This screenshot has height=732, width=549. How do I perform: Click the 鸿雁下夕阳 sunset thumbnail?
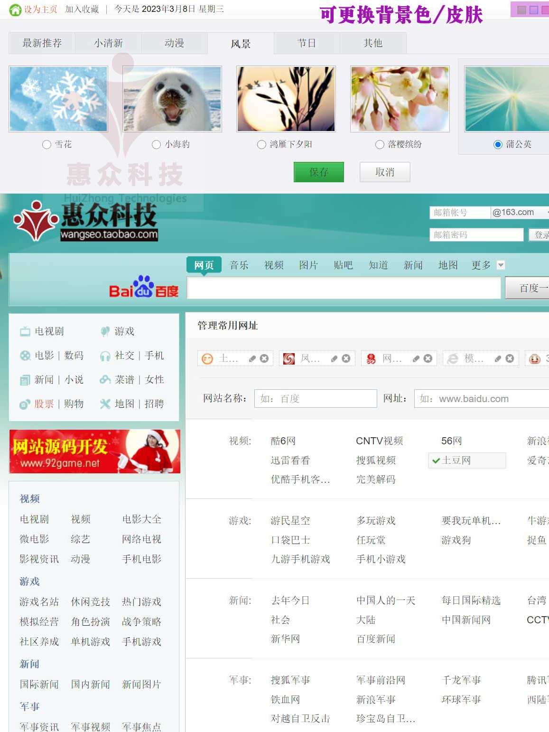pos(286,99)
